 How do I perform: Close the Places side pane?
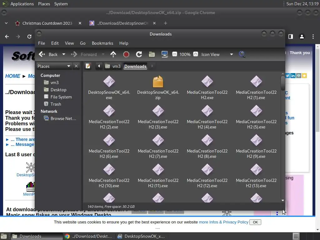(76, 66)
